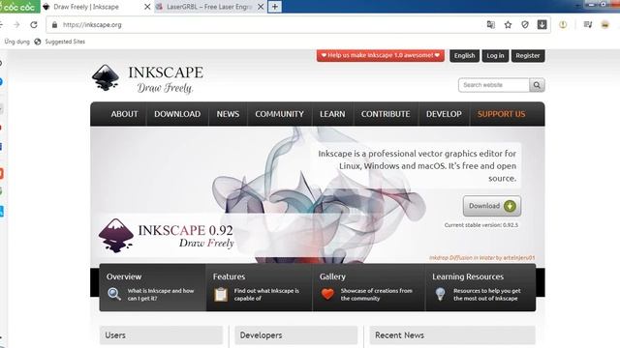Click the translate page icon
This screenshot has width=620, height=348.
coord(491,25)
